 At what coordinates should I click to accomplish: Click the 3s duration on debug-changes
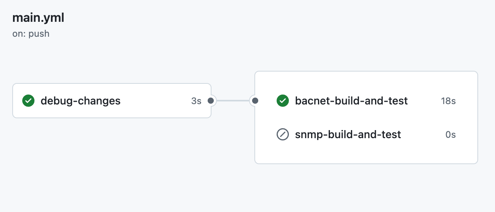coord(196,101)
